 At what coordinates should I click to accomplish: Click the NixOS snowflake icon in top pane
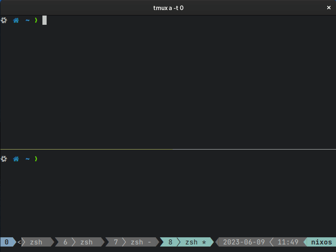(4, 20)
